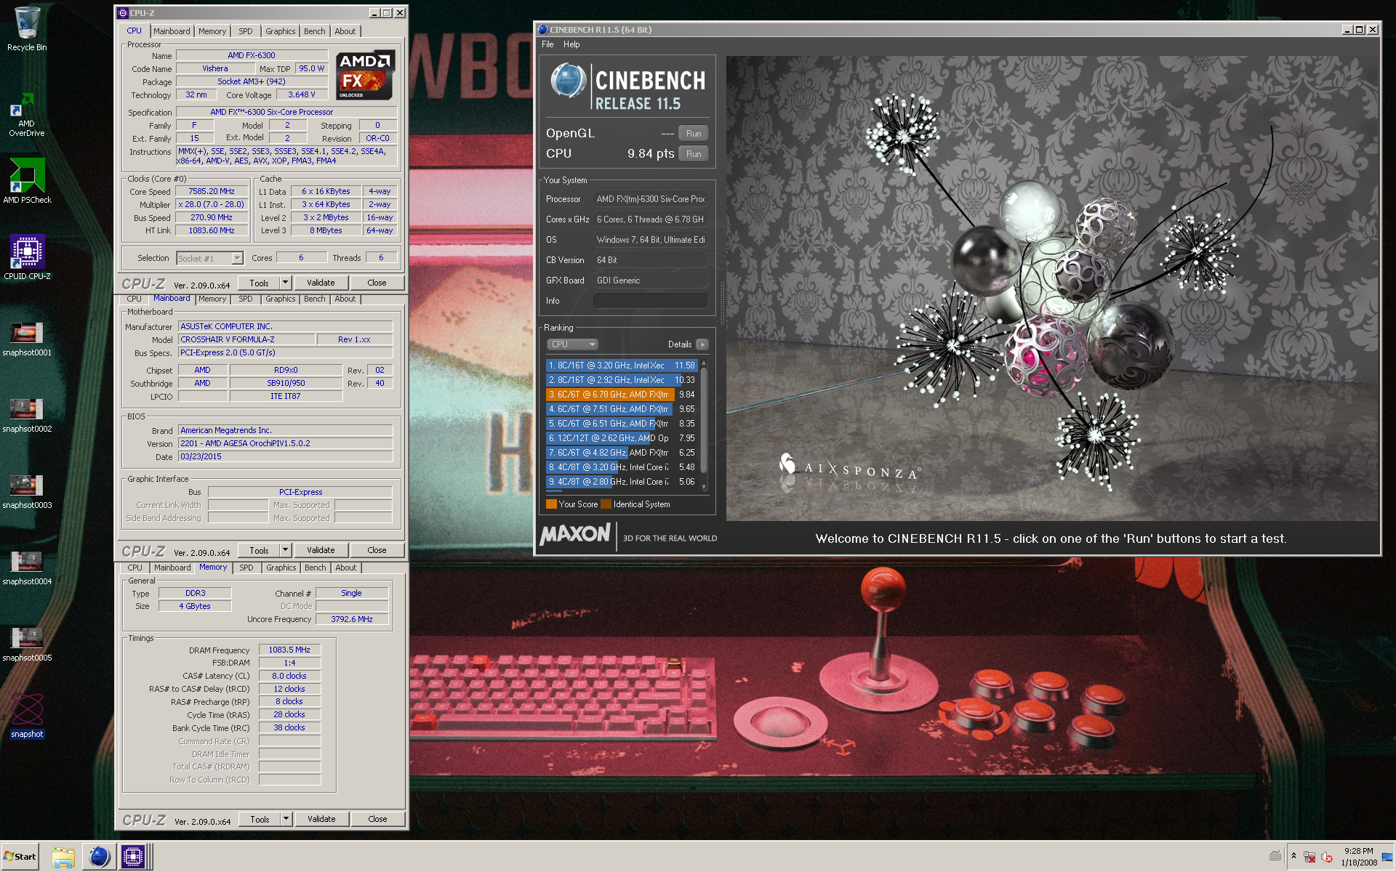Click Tools button in top CPU-Z window

tap(260, 283)
